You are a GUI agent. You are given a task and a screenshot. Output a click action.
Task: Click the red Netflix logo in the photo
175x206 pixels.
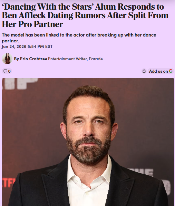pyautogui.click(x=8, y=182)
